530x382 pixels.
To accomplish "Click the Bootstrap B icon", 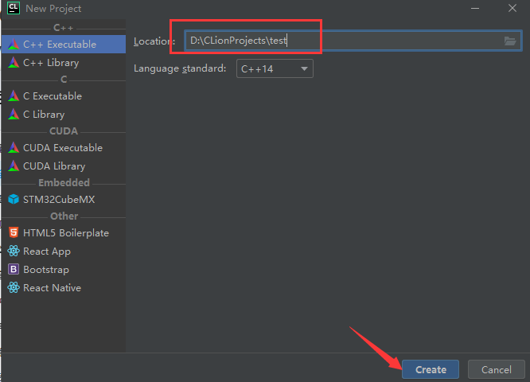I will 14,270.
